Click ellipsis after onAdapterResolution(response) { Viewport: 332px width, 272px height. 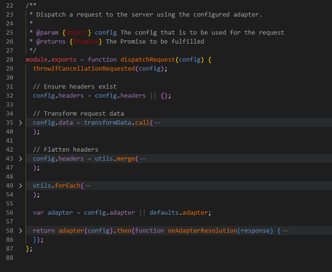click(x=285, y=231)
